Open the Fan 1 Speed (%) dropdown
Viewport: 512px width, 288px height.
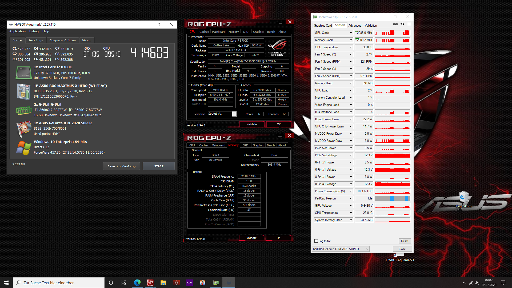[x=351, y=54]
